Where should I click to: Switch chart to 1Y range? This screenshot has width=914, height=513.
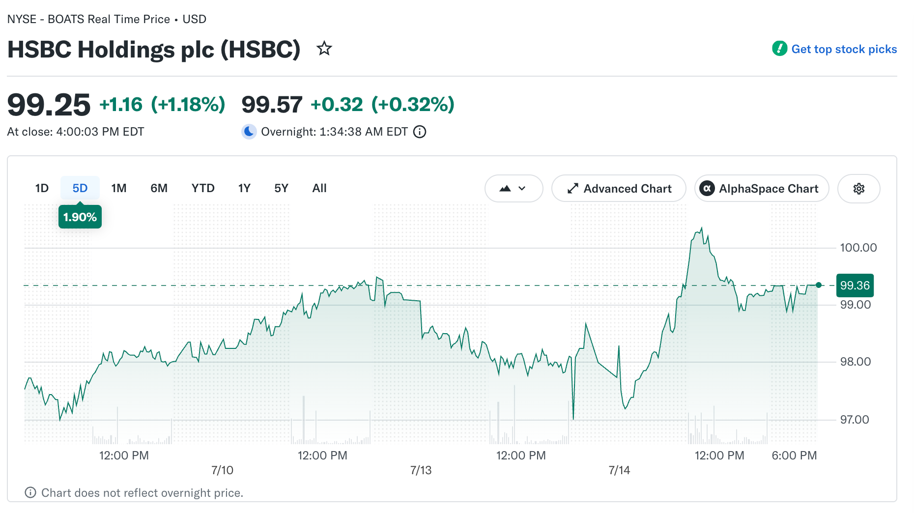tap(244, 188)
